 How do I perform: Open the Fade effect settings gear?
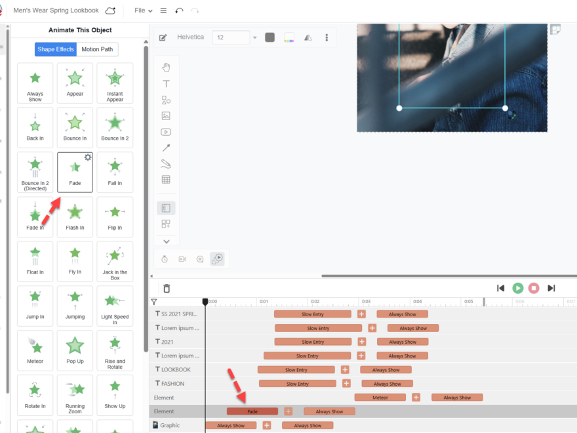tap(87, 157)
